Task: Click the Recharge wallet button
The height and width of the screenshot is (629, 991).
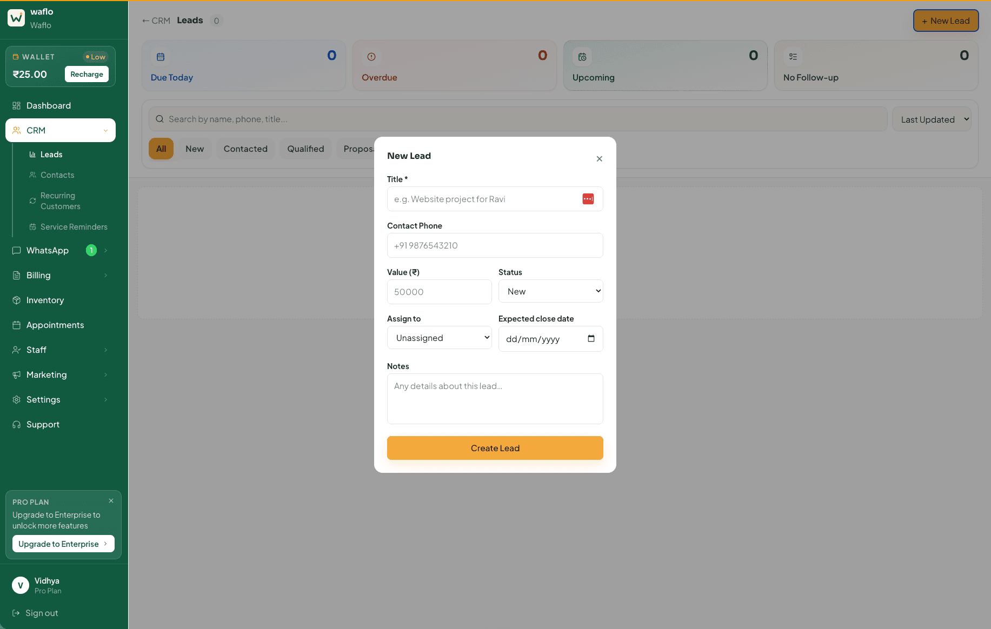Action: [x=87, y=74]
